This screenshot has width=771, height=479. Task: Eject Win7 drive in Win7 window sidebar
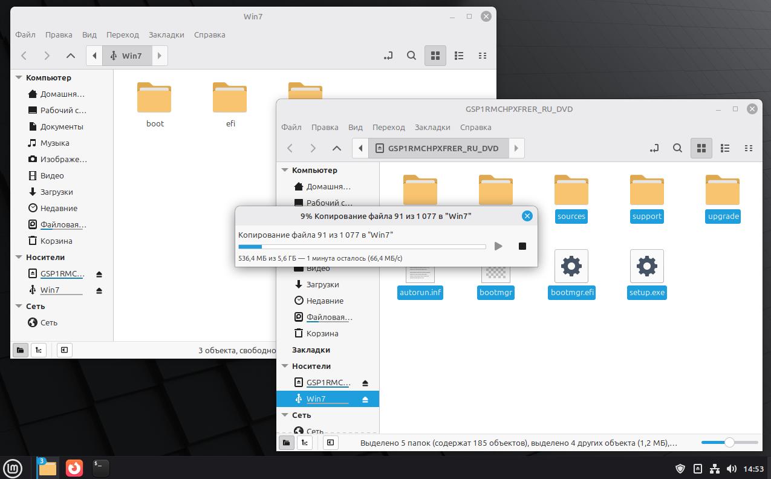point(99,290)
